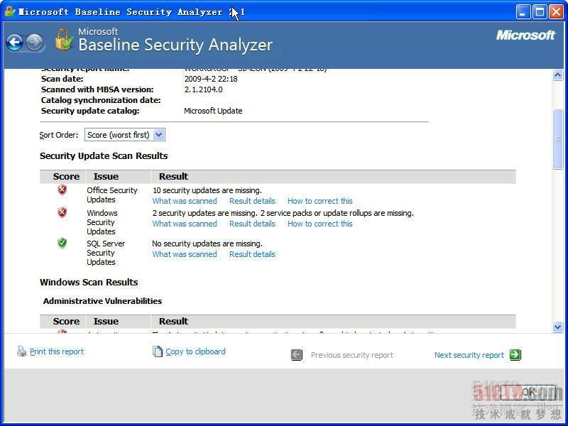Click the Print this report link
The width and height of the screenshot is (568, 426).
click(57, 351)
